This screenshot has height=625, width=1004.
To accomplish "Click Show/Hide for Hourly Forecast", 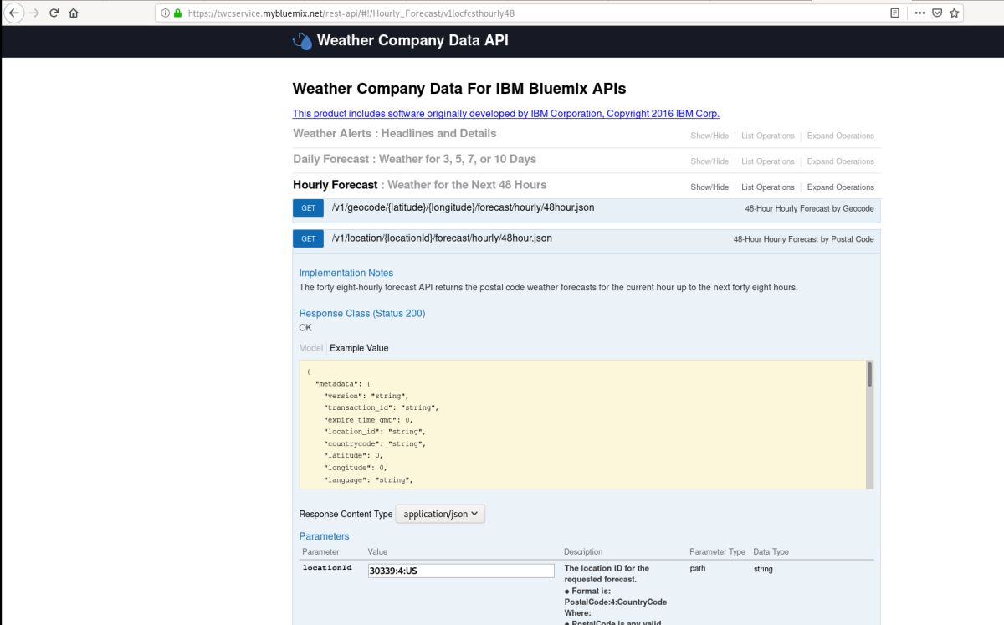I will click(x=709, y=187).
